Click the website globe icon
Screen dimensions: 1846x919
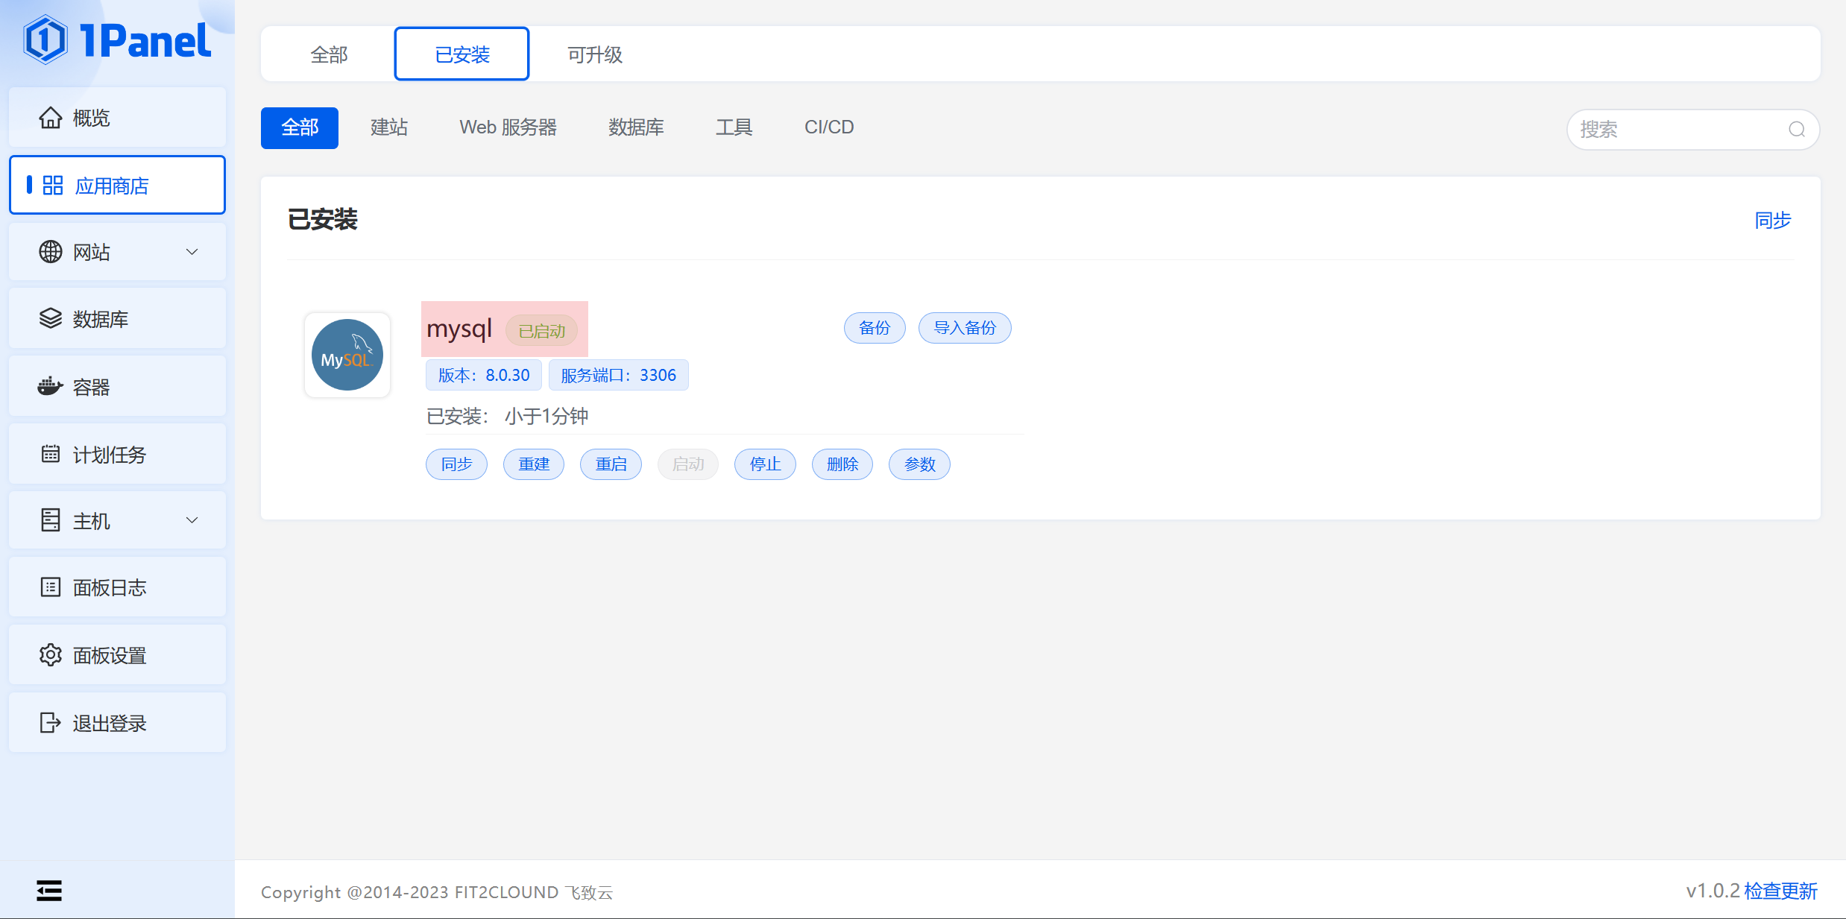click(51, 252)
